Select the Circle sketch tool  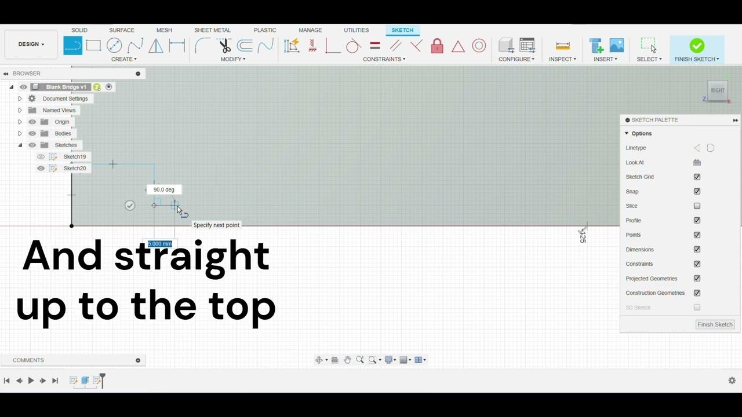coord(114,46)
